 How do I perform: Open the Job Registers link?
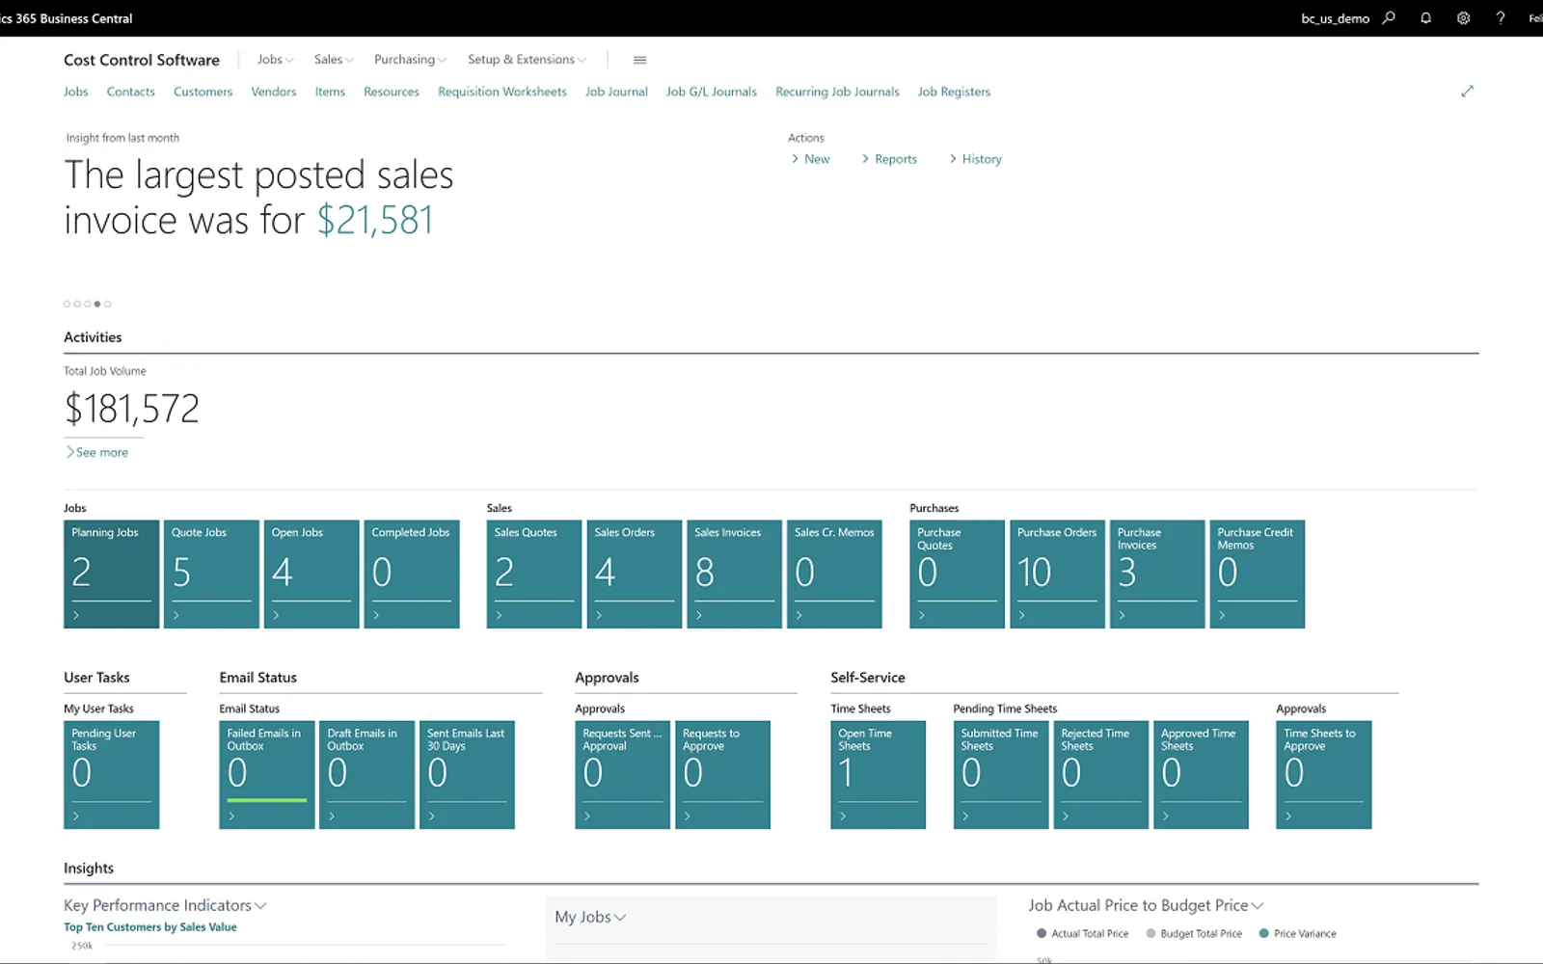[954, 92]
